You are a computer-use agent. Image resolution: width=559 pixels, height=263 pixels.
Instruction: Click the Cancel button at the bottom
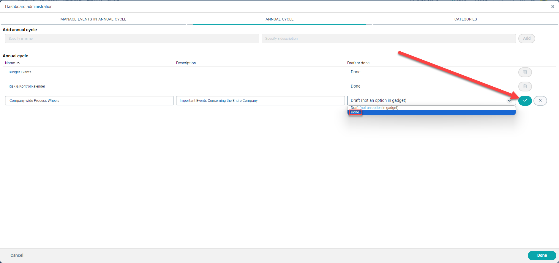coord(17,255)
